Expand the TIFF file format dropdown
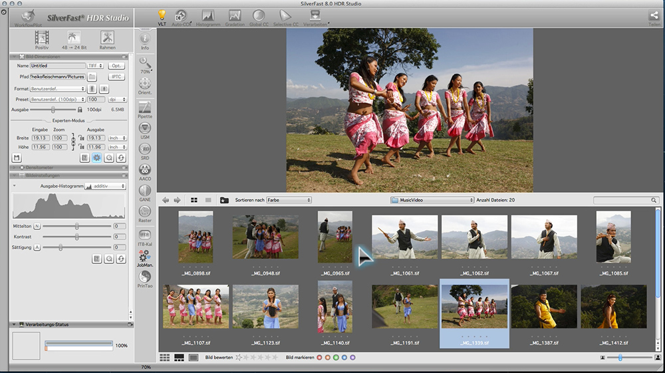The image size is (665, 373). 95,66
